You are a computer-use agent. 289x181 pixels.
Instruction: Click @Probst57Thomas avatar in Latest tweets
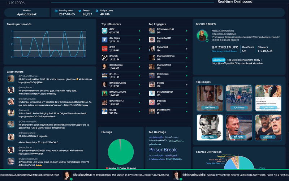[x=11, y=79]
